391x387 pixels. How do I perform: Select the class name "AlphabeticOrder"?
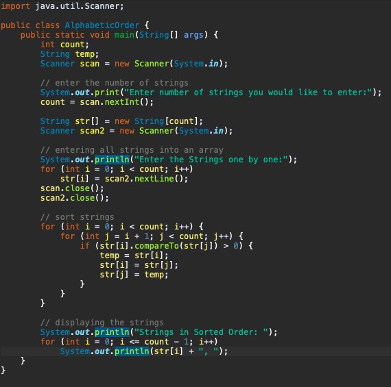[x=102, y=25]
